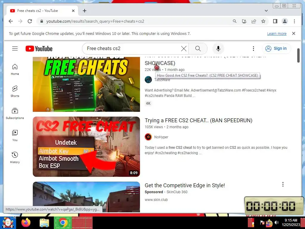
Task: Reload the page with the refresh icon
Action: pos(30,21)
